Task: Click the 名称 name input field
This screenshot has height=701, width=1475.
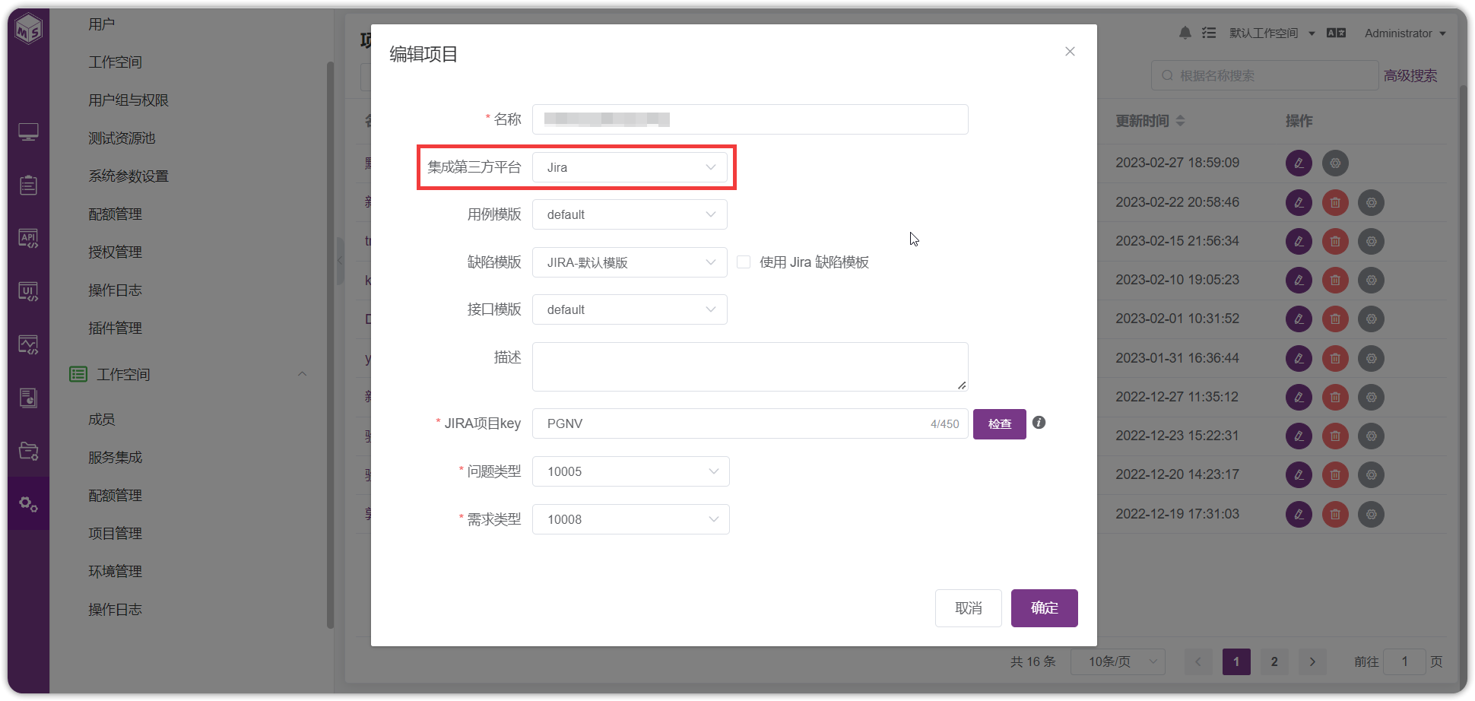Action: (750, 119)
